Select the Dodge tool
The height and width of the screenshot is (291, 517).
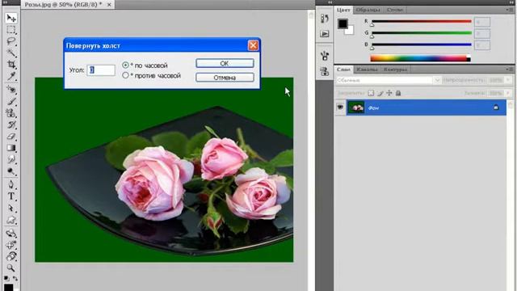(x=11, y=171)
